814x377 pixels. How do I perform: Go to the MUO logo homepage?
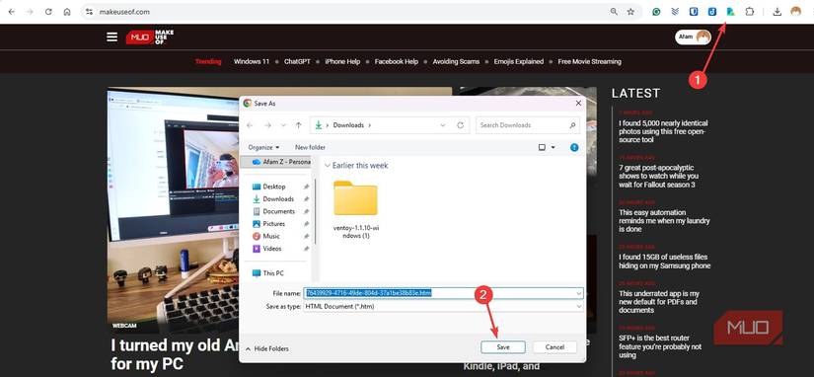pos(150,37)
